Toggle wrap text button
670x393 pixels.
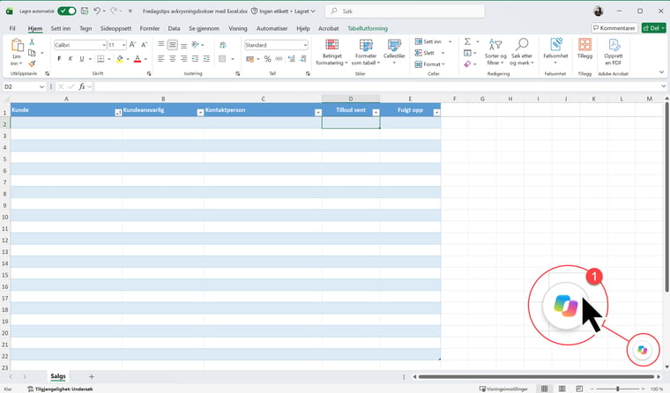(x=223, y=44)
